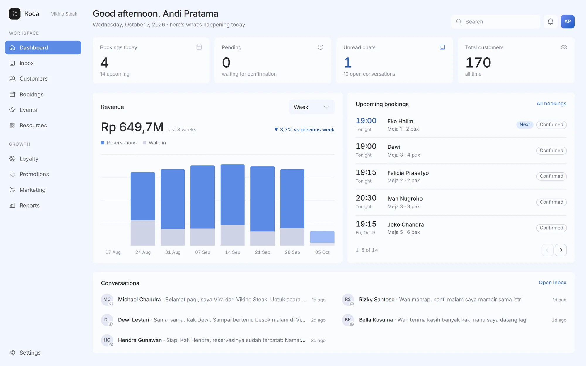Viewport: 586px width, 366px height.
Task: Open Promotions section
Action: tap(43, 174)
